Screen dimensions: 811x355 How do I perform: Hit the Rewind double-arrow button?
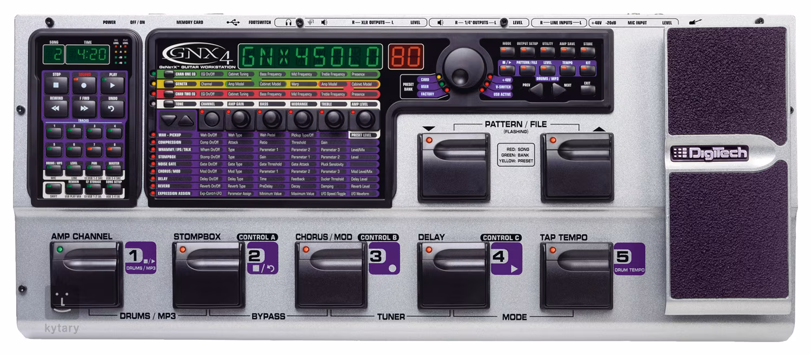(x=56, y=108)
